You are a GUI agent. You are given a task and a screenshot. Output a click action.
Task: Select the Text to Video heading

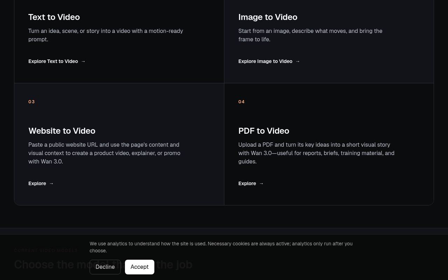click(54, 17)
